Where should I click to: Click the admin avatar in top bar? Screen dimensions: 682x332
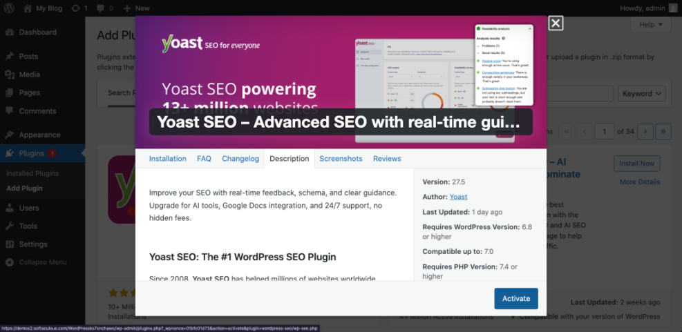click(x=672, y=8)
